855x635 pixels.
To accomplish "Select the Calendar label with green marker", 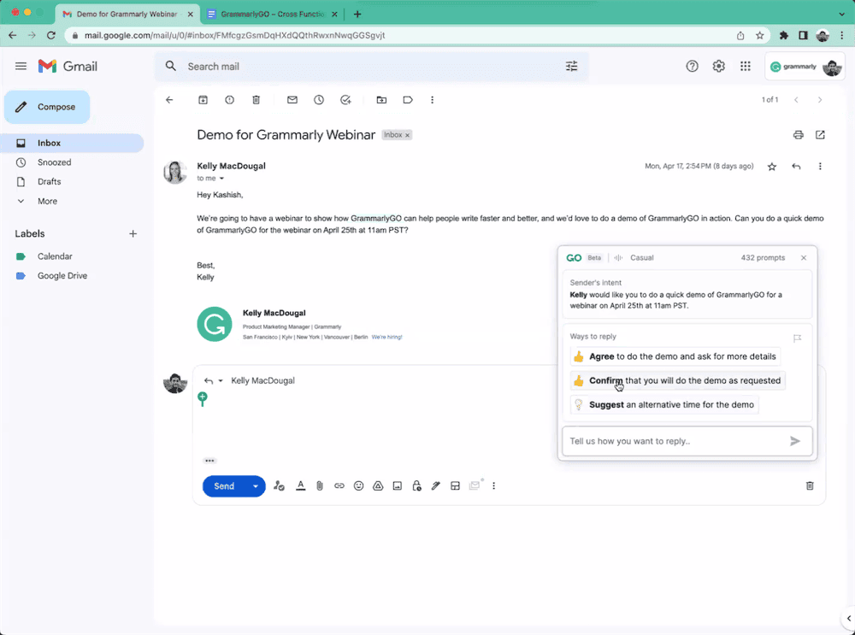I will (x=55, y=256).
